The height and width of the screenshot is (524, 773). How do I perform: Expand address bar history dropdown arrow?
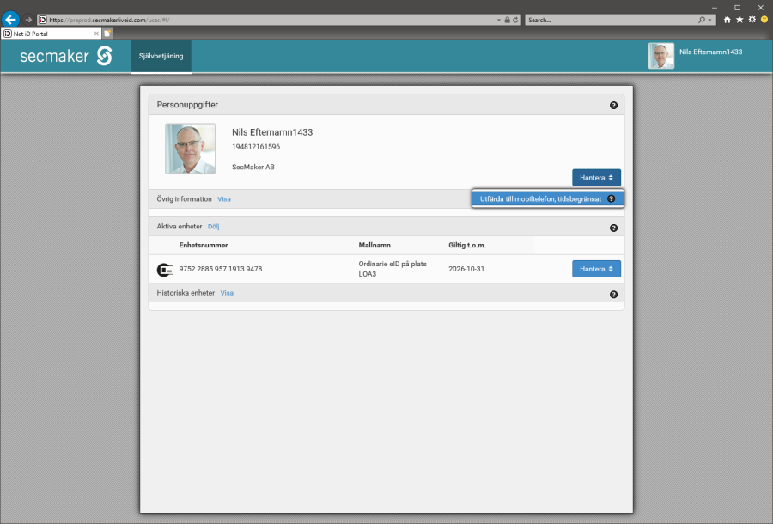coord(499,21)
